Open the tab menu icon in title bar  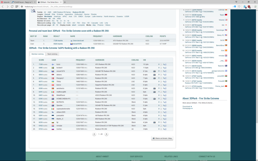click(236, 2)
